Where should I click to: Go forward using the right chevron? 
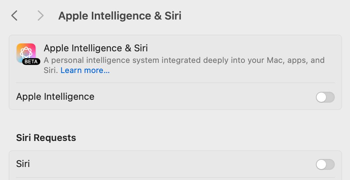(x=40, y=16)
